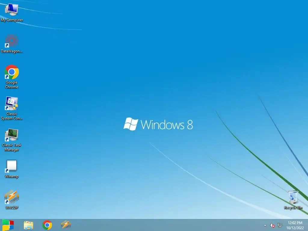This screenshot has width=308, height=231.
Task: Open the taskbar clock showing 12:02 PM
Action: tap(295, 223)
